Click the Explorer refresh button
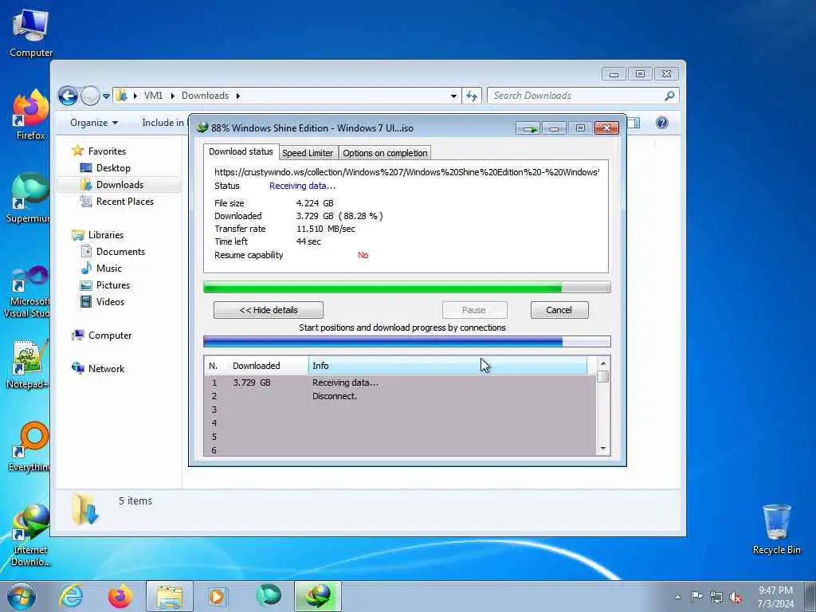 tap(472, 96)
